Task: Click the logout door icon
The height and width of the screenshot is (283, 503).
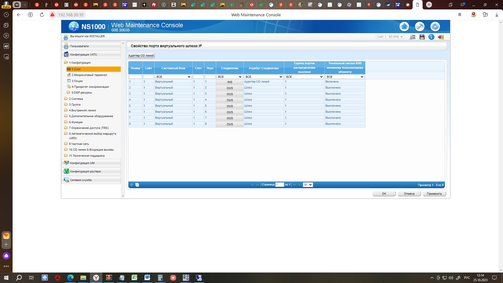Action: pyautogui.click(x=441, y=37)
